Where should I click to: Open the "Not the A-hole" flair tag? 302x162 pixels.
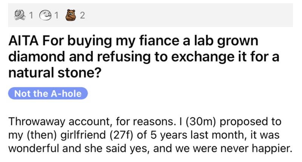point(48,93)
